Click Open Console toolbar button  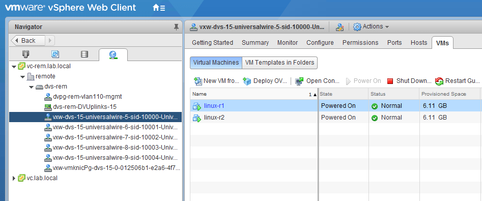(317, 81)
